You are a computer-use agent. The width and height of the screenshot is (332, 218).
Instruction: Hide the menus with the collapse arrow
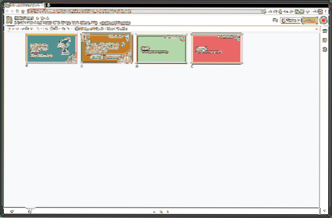[317, 29]
